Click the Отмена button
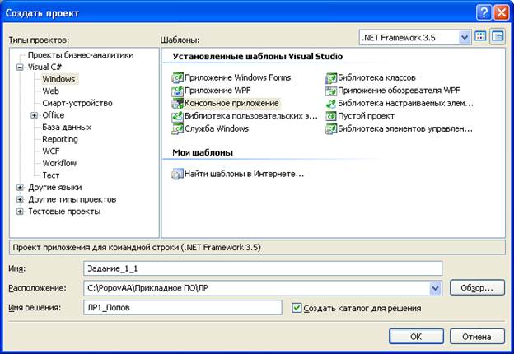This screenshot has height=354, width=514. pos(477,337)
